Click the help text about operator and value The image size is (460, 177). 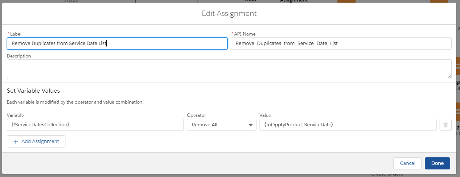[x=75, y=102]
